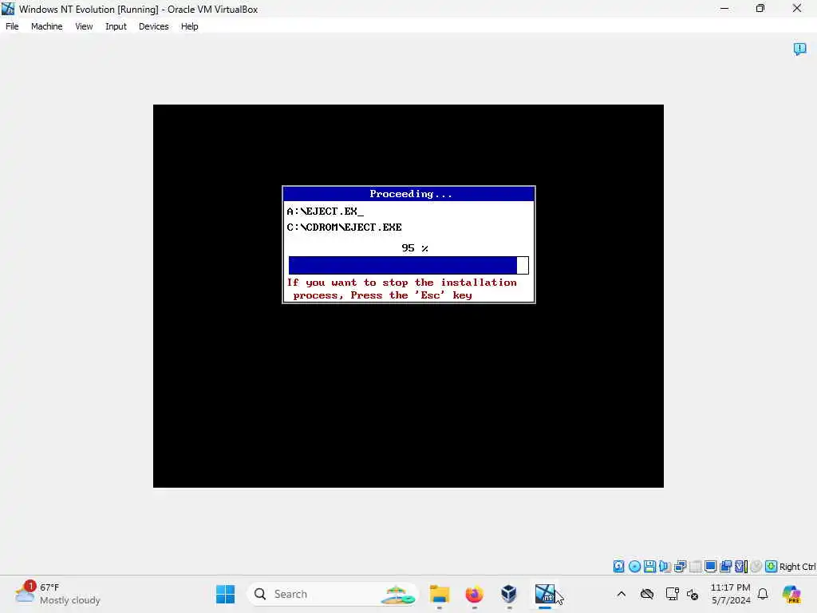The width and height of the screenshot is (817, 613).
Task: Click the 95 % progress label
Action: [415, 248]
